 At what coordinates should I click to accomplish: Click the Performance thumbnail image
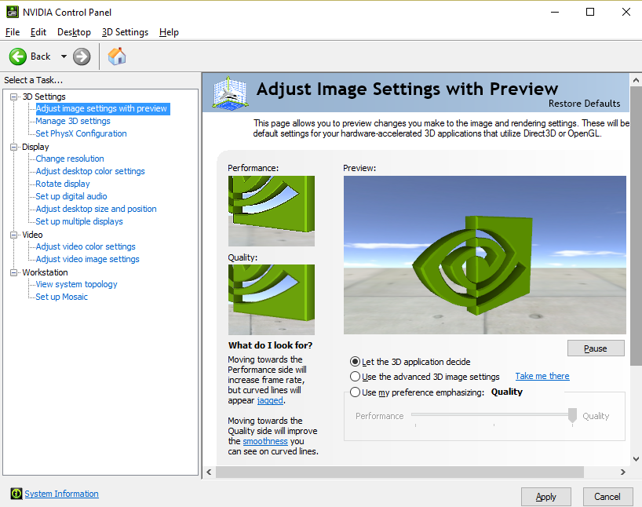[272, 211]
